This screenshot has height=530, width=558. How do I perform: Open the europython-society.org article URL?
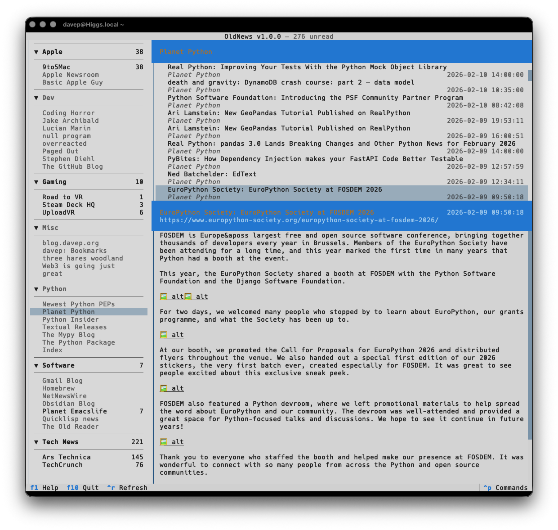(299, 220)
